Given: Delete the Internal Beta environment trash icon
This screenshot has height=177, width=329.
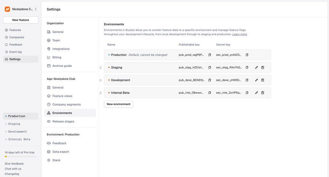Looking at the screenshot, I should pyautogui.click(x=262, y=93).
